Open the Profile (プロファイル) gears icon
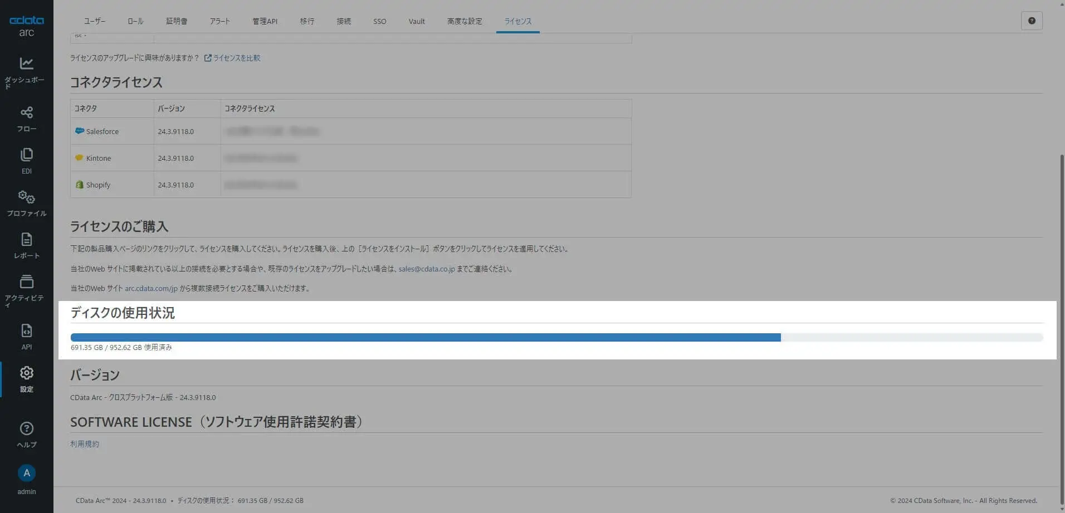Screen dimensions: 1065x513 (x=27, y=197)
